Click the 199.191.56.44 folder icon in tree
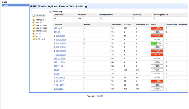This screenshot has height=109, width=189. click(x=34, y=31)
